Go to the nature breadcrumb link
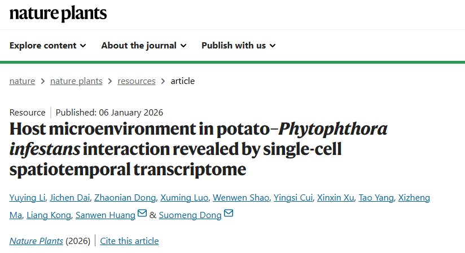 tap(22, 81)
